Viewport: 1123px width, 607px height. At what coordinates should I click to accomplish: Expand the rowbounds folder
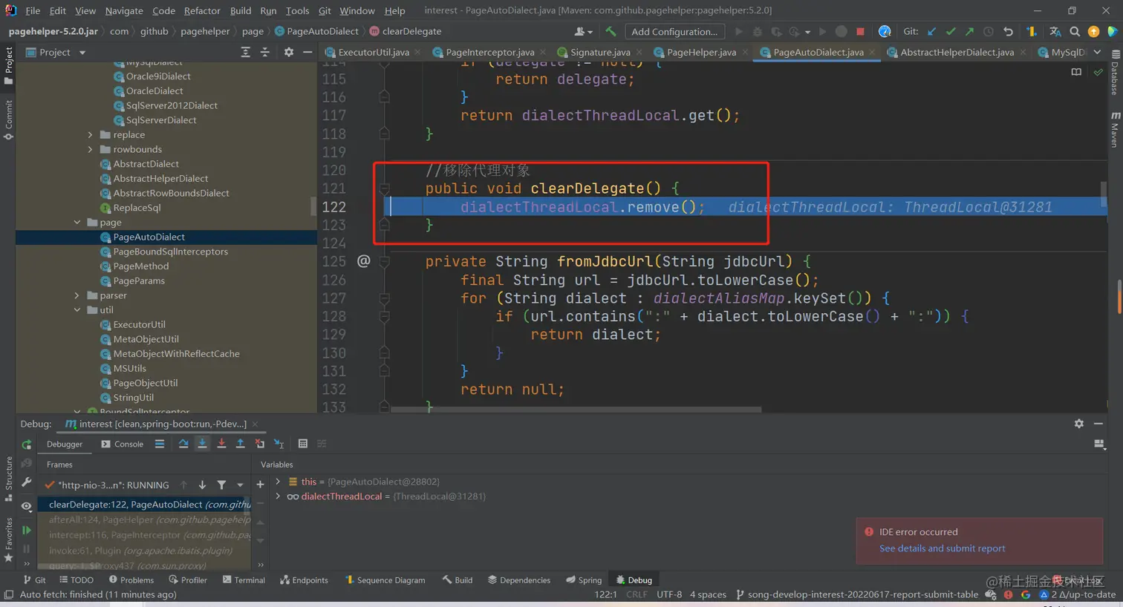(91, 149)
